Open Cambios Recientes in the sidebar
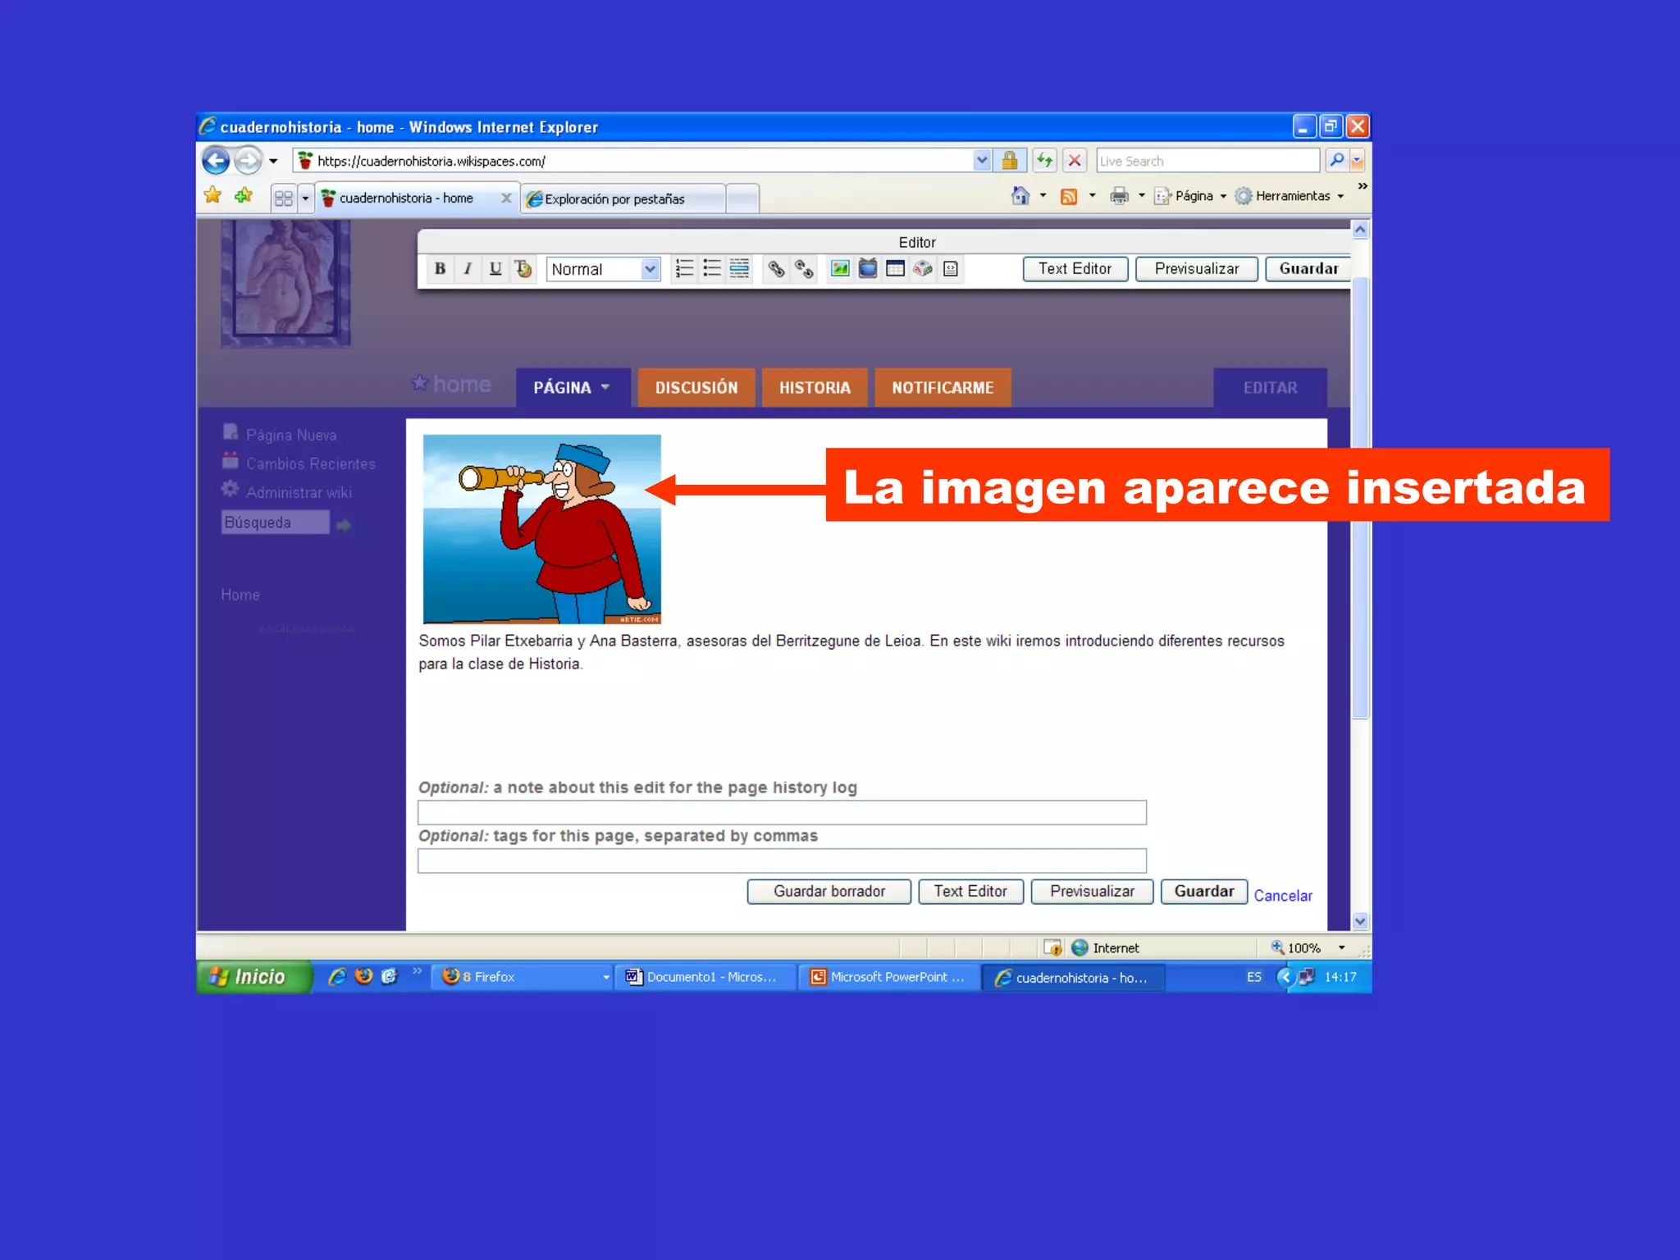The width and height of the screenshot is (1680, 1260). pos(310,463)
